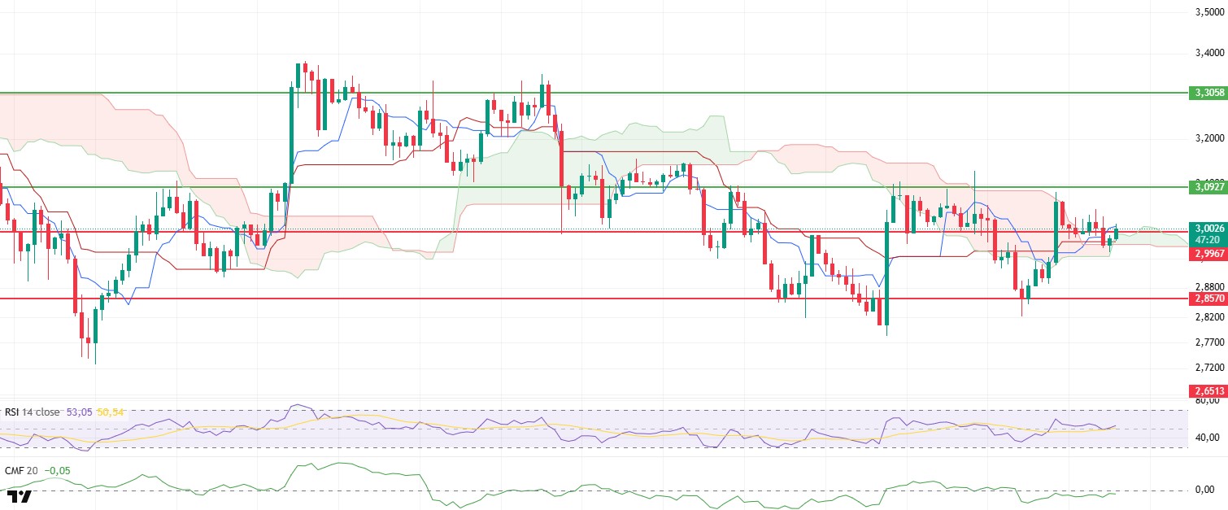
Task: Click the 3,5000 price axis label
Action: click(x=1208, y=13)
